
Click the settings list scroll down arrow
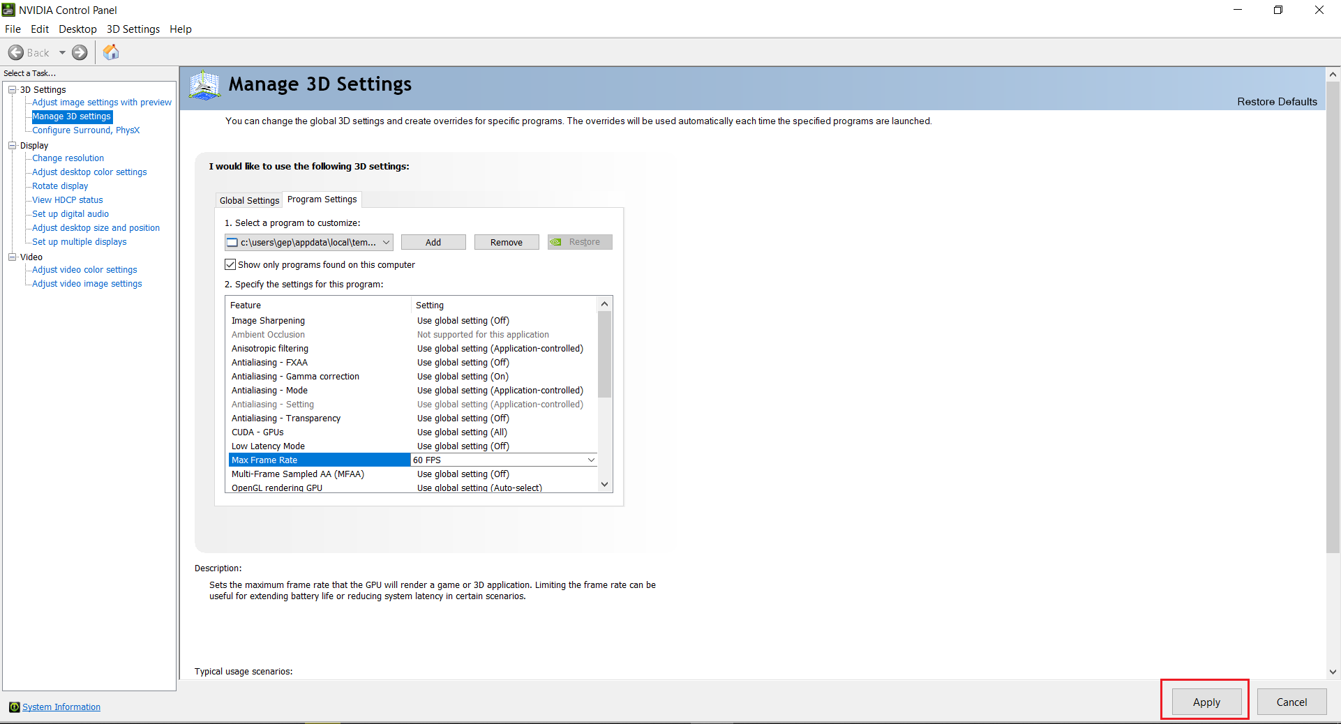(605, 485)
